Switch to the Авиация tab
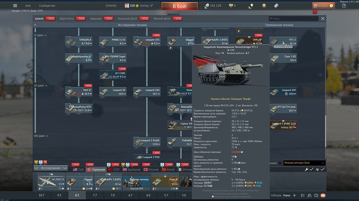 point(95,19)
